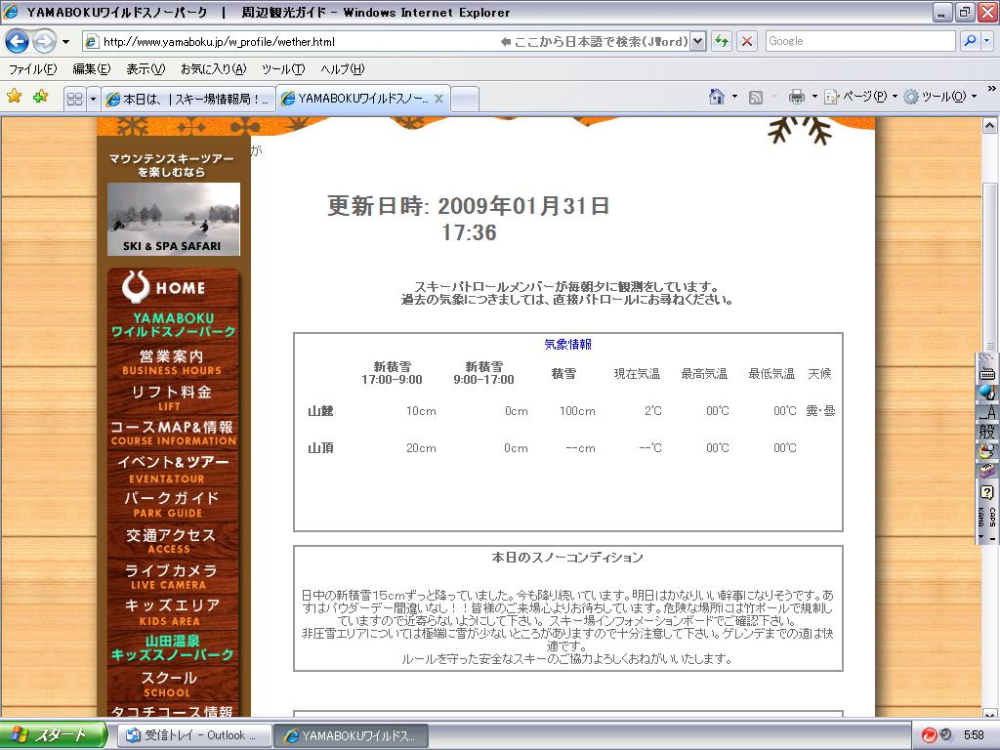Click the IME language bar 般 mode icon
The image size is (1000, 750).
tap(986, 432)
